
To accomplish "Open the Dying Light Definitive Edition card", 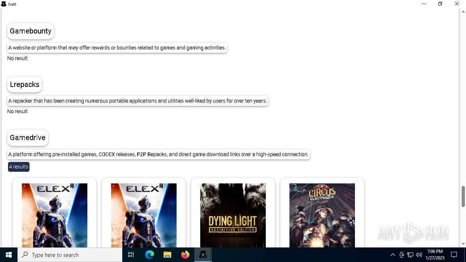I will click(233, 213).
